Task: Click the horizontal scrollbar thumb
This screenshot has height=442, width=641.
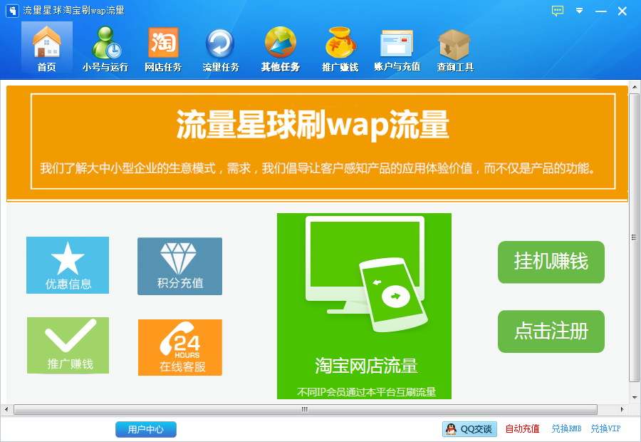Action: (x=306, y=409)
